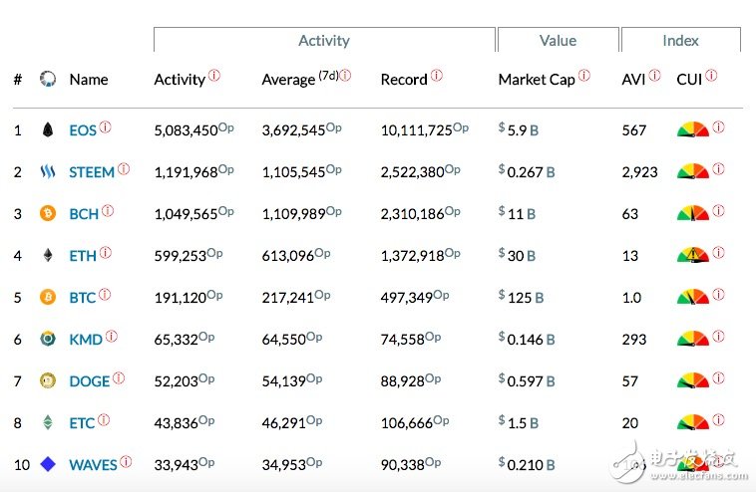756x492 pixels.
Task: Click the circular logo column header icon
Action: (48, 79)
